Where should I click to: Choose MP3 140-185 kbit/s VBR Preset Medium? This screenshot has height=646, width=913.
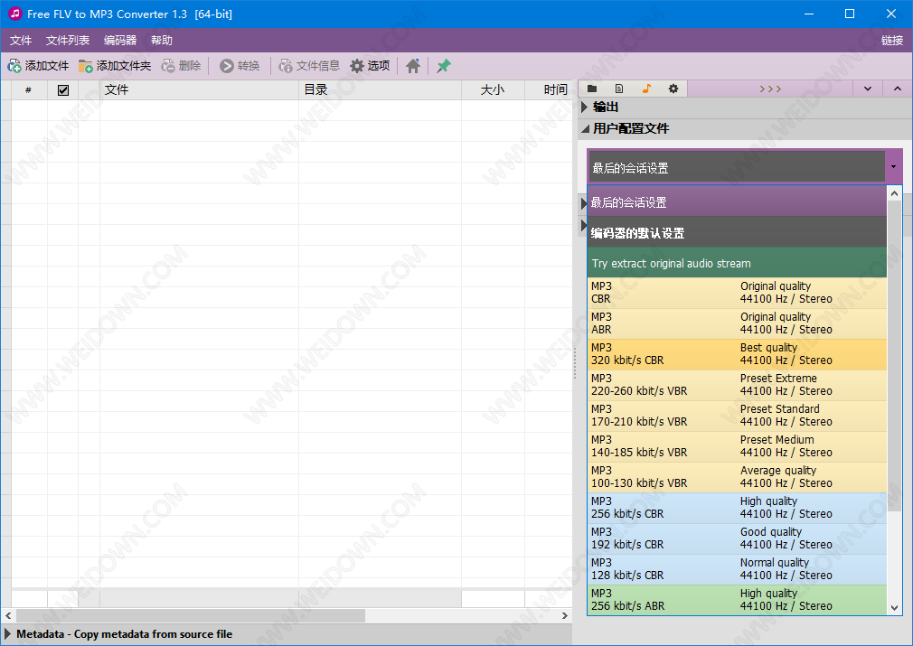[x=737, y=446]
